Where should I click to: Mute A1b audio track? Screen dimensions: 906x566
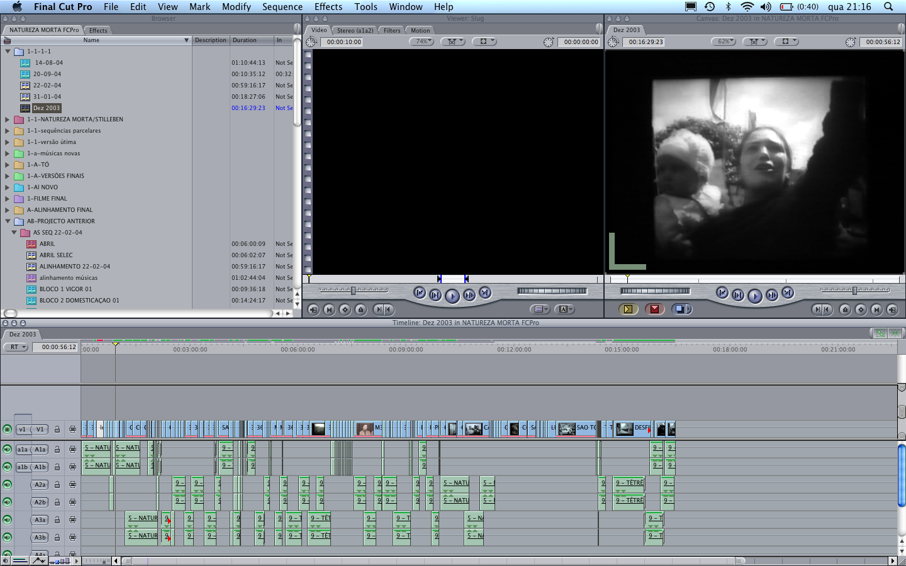tap(7, 467)
